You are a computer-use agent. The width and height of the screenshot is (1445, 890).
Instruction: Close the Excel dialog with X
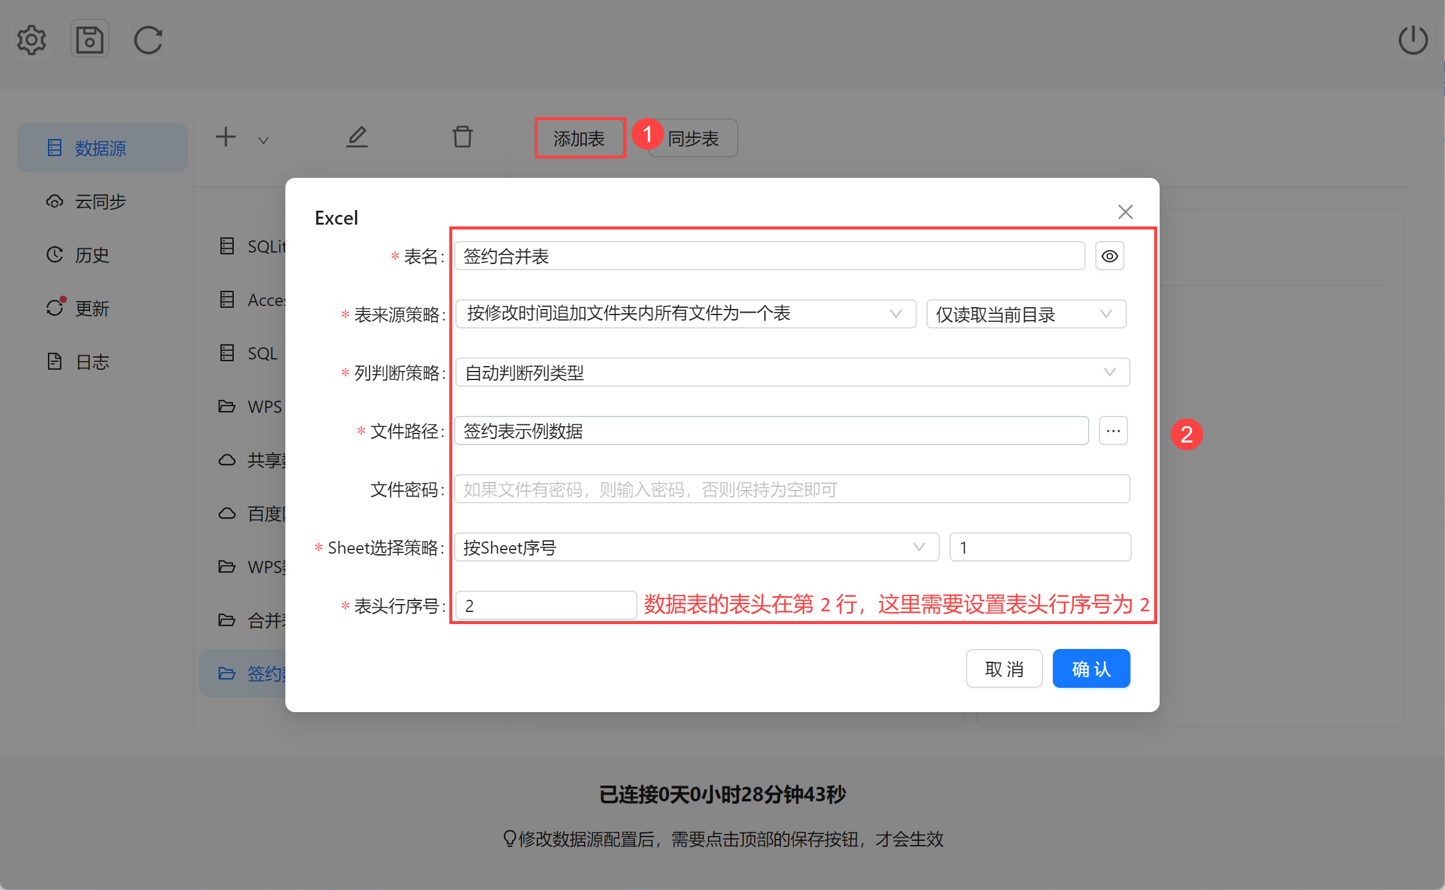(1125, 212)
